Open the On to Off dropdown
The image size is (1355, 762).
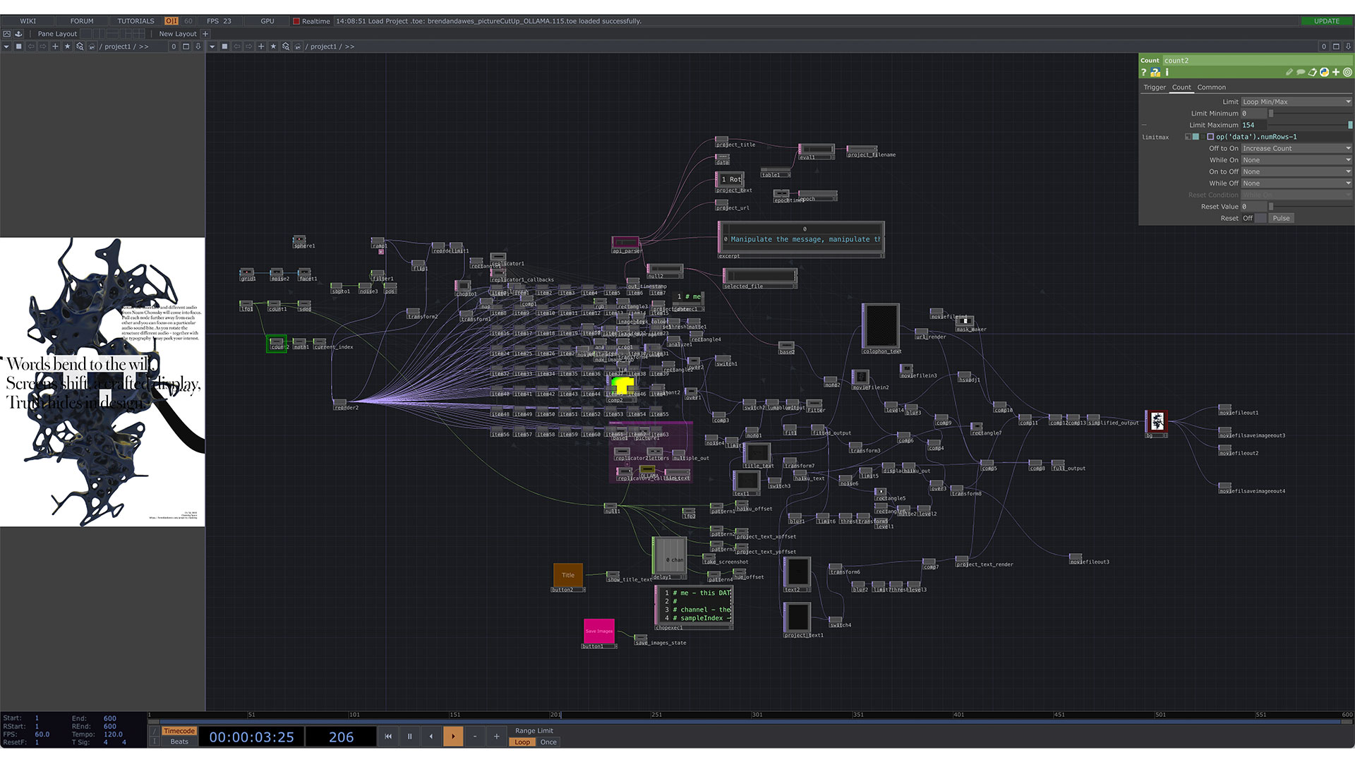click(x=1296, y=171)
